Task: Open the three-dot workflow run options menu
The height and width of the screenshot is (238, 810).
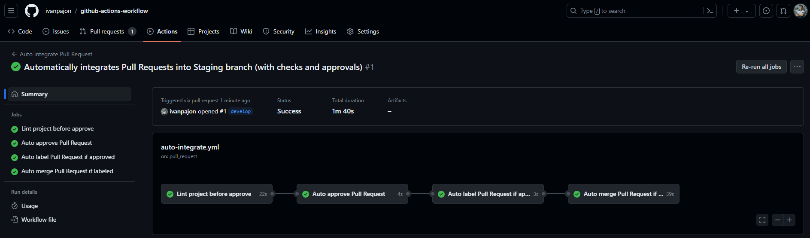Action: pyautogui.click(x=797, y=67)
